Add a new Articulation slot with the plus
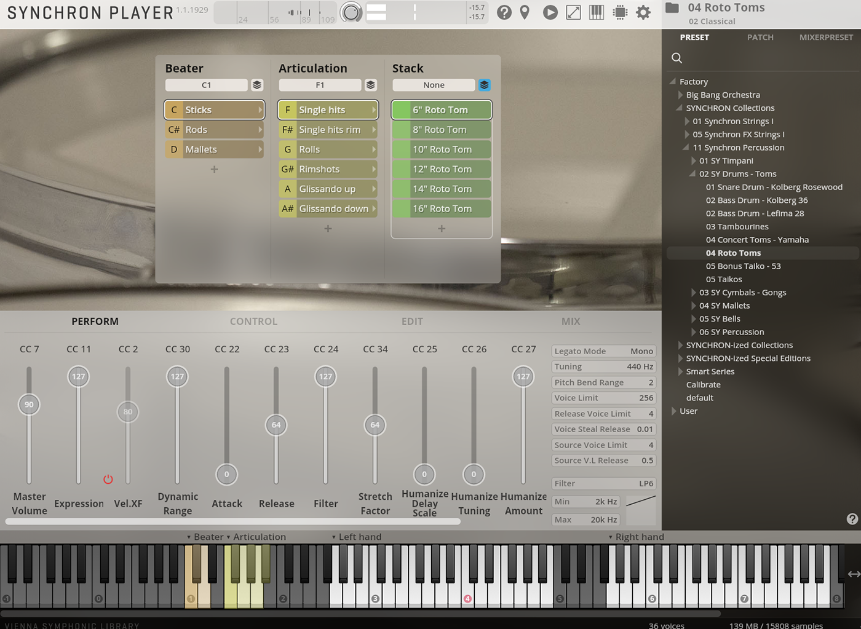The height and width of the screenshot is (629, 861). click(328, 229)
